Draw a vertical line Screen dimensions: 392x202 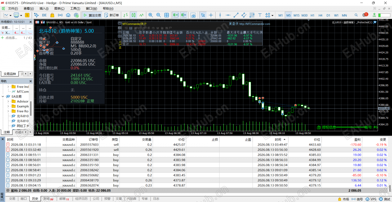pos(220,15)
